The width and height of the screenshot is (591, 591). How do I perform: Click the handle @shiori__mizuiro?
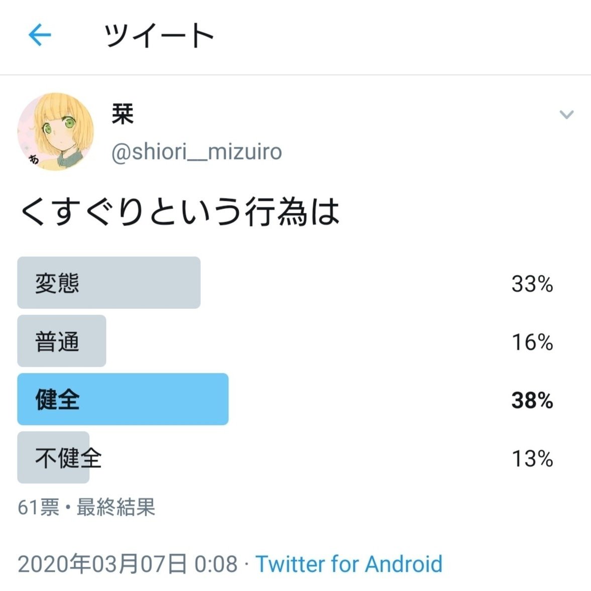coord(197,152)
